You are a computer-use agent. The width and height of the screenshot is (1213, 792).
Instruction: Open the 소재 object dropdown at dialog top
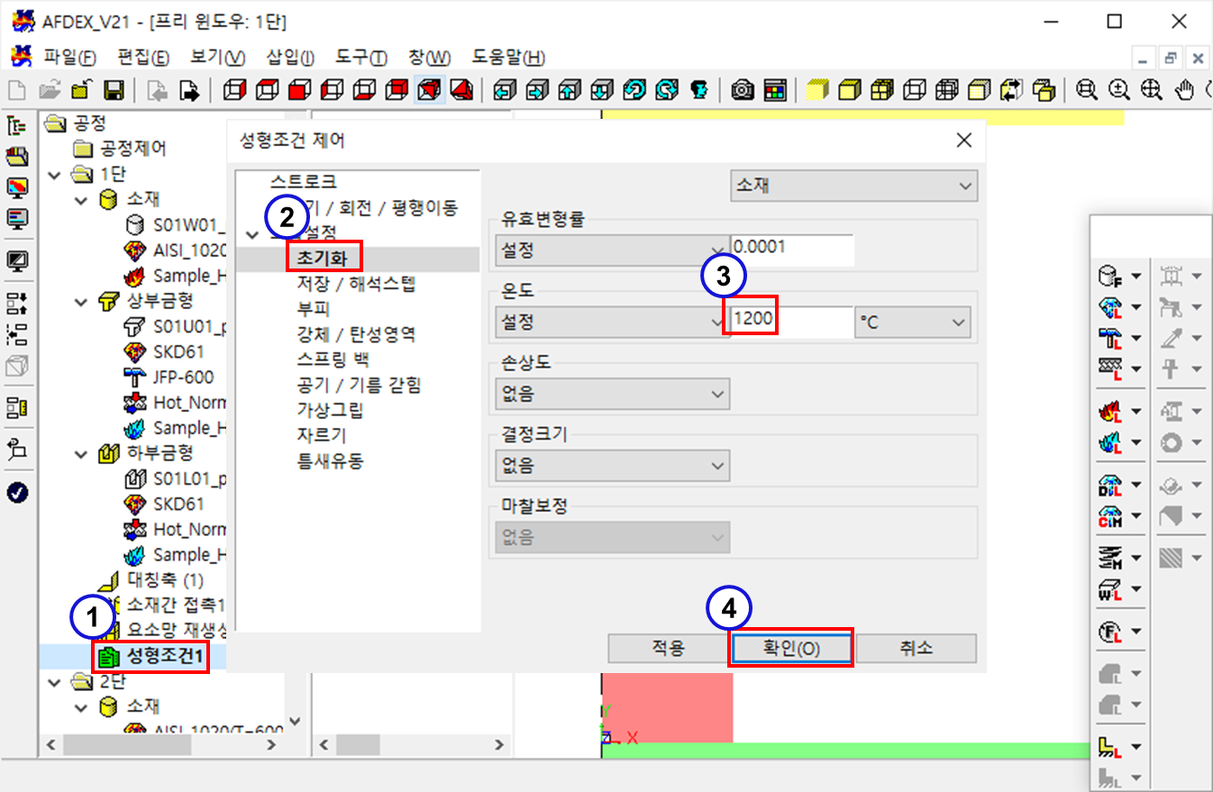click(853, 187)
